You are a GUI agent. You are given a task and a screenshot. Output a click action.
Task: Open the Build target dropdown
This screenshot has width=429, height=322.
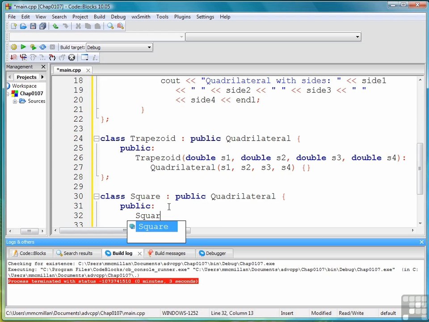pos(119,47)
